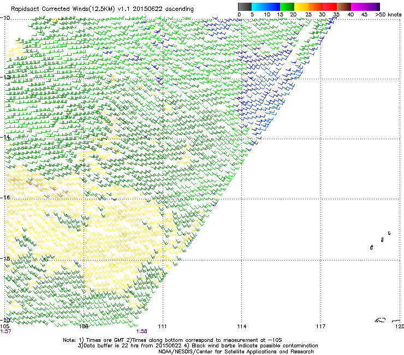Select the cyan 5-10 knots color swatch

tap(259, 7)
